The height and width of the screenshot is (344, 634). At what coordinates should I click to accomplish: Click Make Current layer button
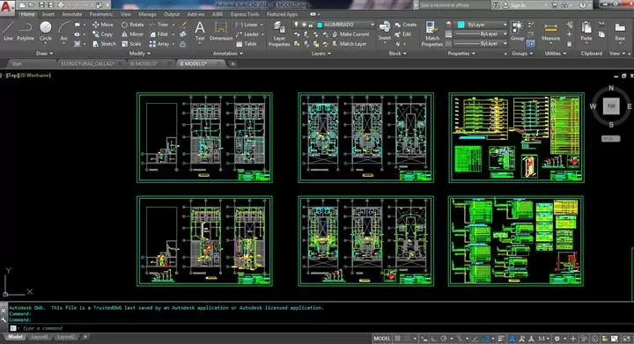click(351, 34)
